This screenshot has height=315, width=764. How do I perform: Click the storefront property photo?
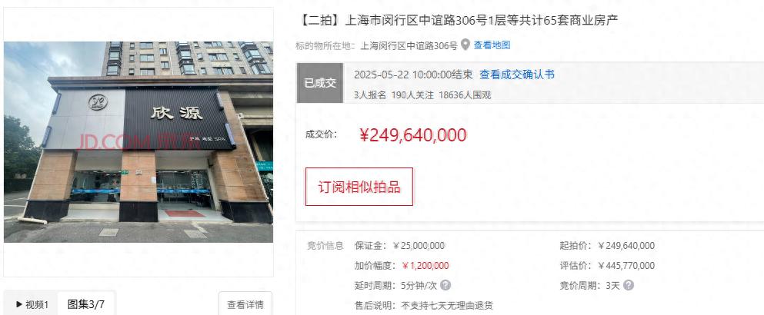tap(138, 141)
